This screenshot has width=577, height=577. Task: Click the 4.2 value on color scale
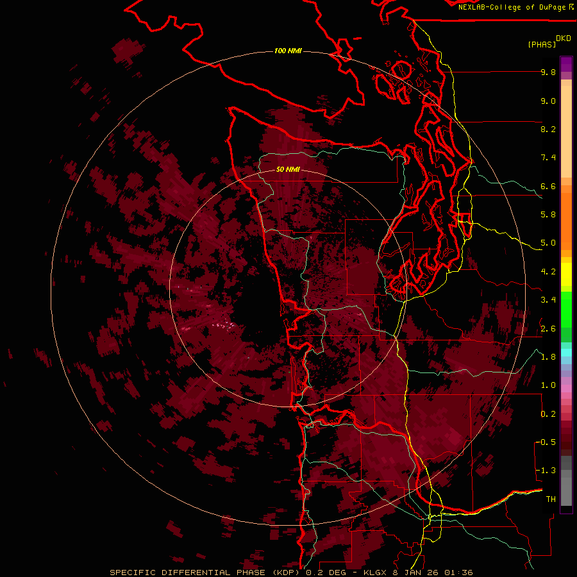[548, 272]
